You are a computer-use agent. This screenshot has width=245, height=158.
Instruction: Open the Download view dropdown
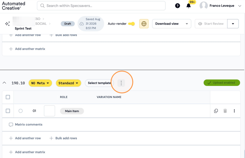171,24
